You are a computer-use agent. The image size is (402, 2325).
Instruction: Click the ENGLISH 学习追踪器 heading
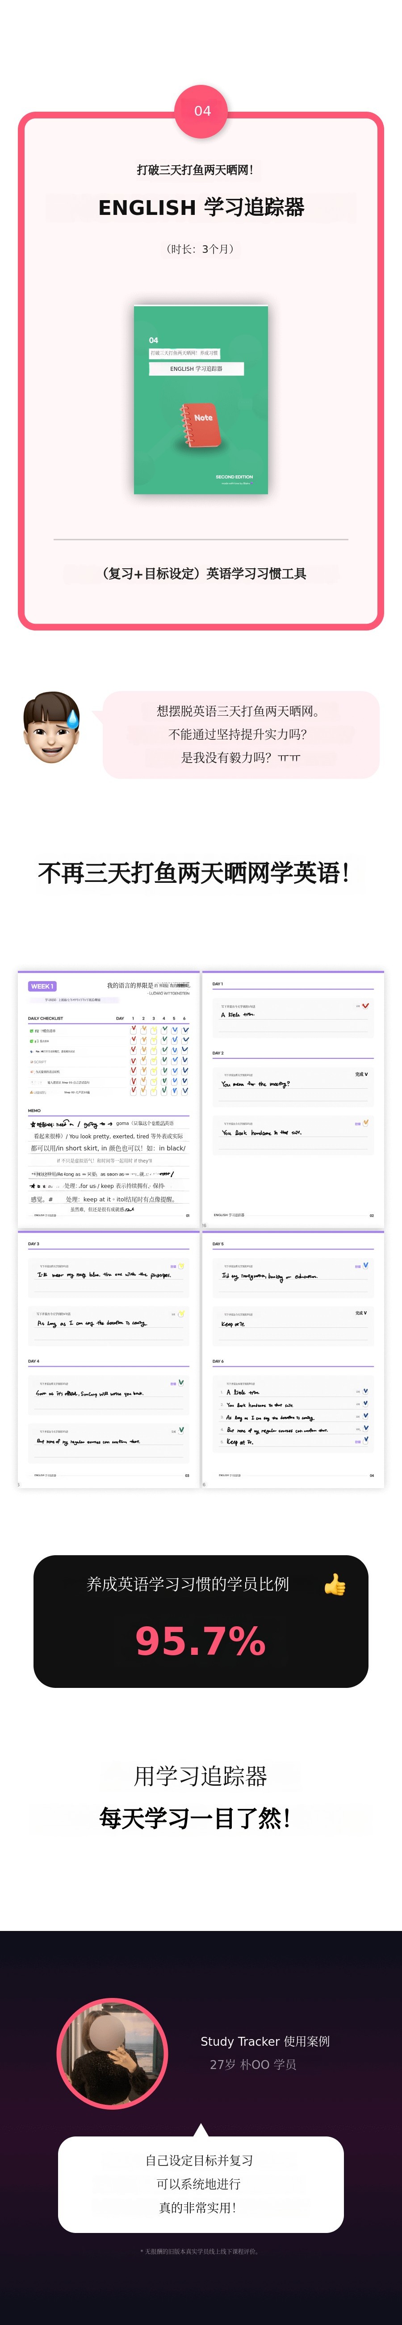pyautogui.click(x=201, y=208)
